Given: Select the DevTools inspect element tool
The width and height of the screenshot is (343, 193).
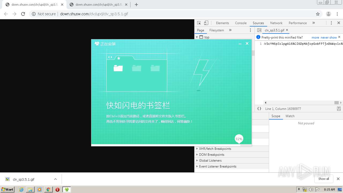Looking at the screenshot, I should 199,23.
